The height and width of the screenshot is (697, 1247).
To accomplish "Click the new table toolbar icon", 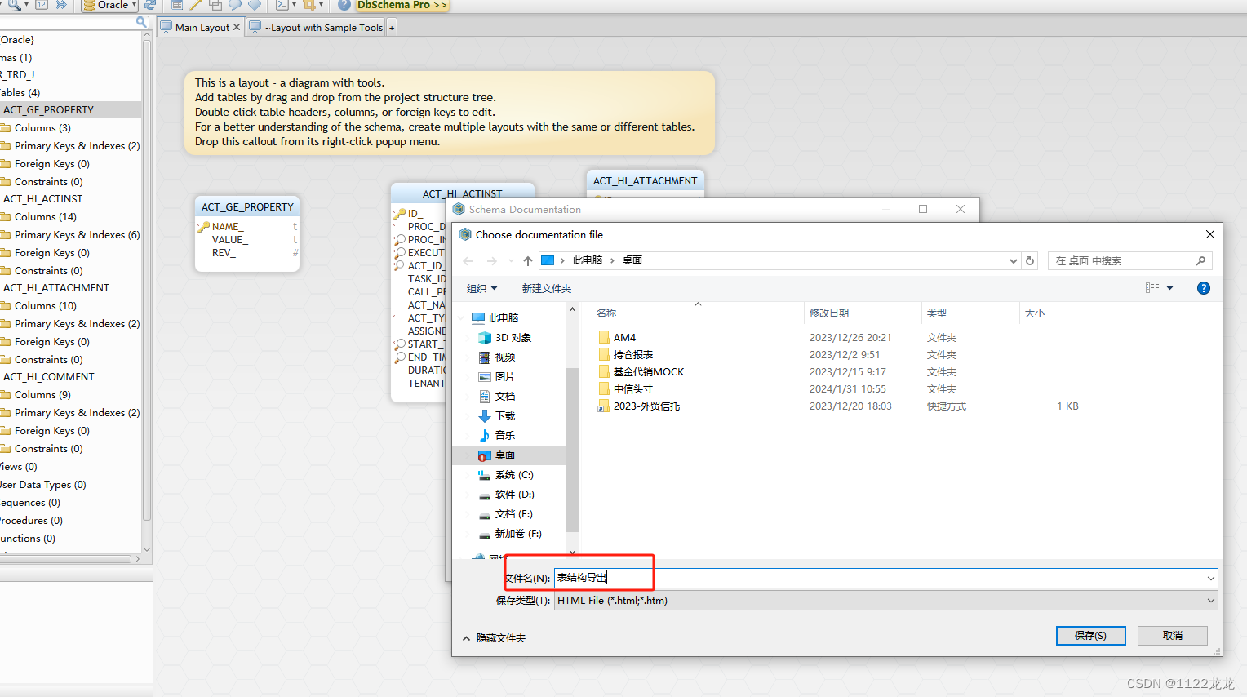I will [x=177, y=5].
